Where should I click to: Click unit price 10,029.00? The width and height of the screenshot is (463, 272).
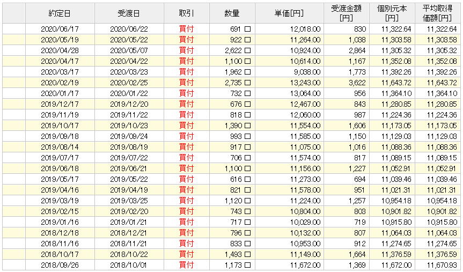tap(305, 223)
